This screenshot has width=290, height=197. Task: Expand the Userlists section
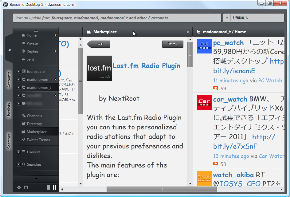tap(18, 152)
